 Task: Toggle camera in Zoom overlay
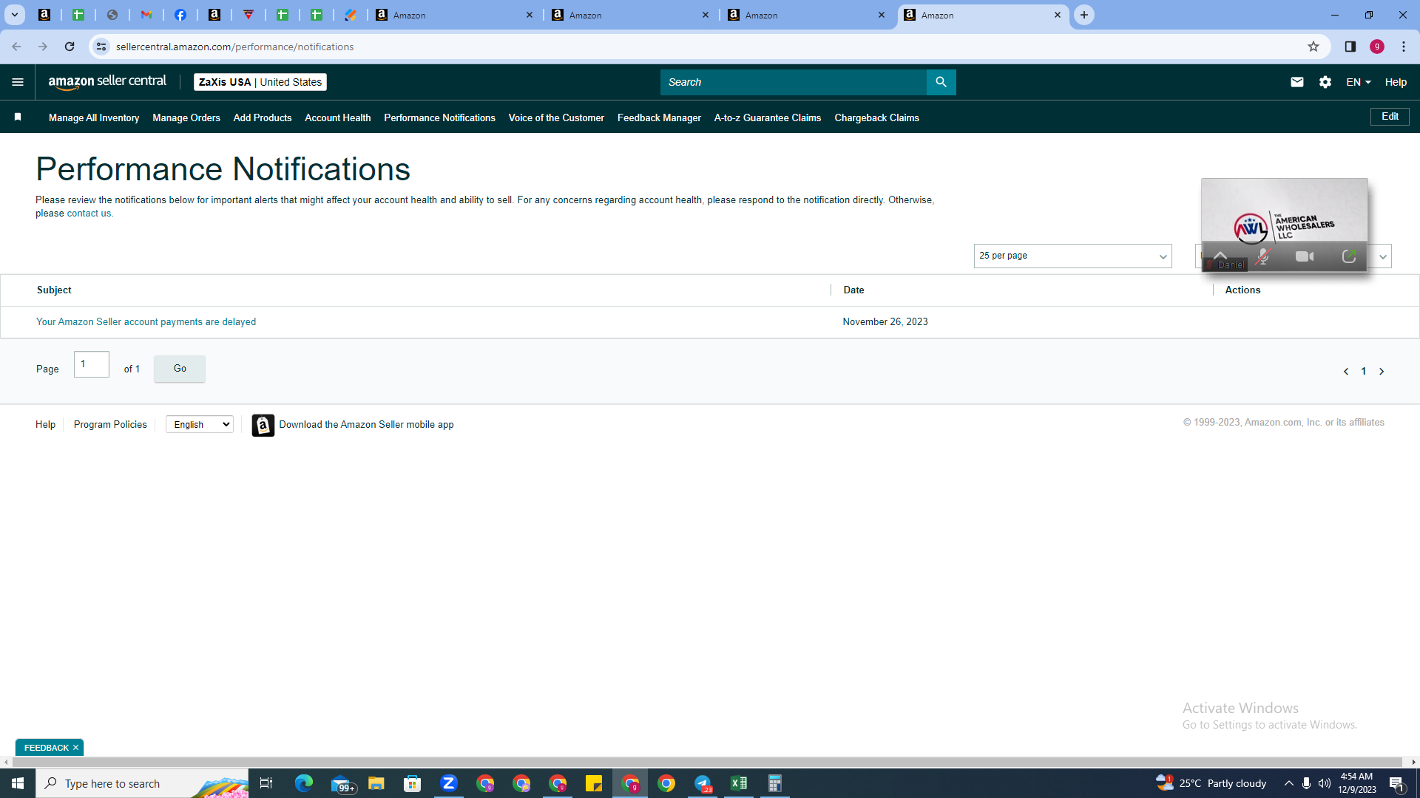(1305, 256)
